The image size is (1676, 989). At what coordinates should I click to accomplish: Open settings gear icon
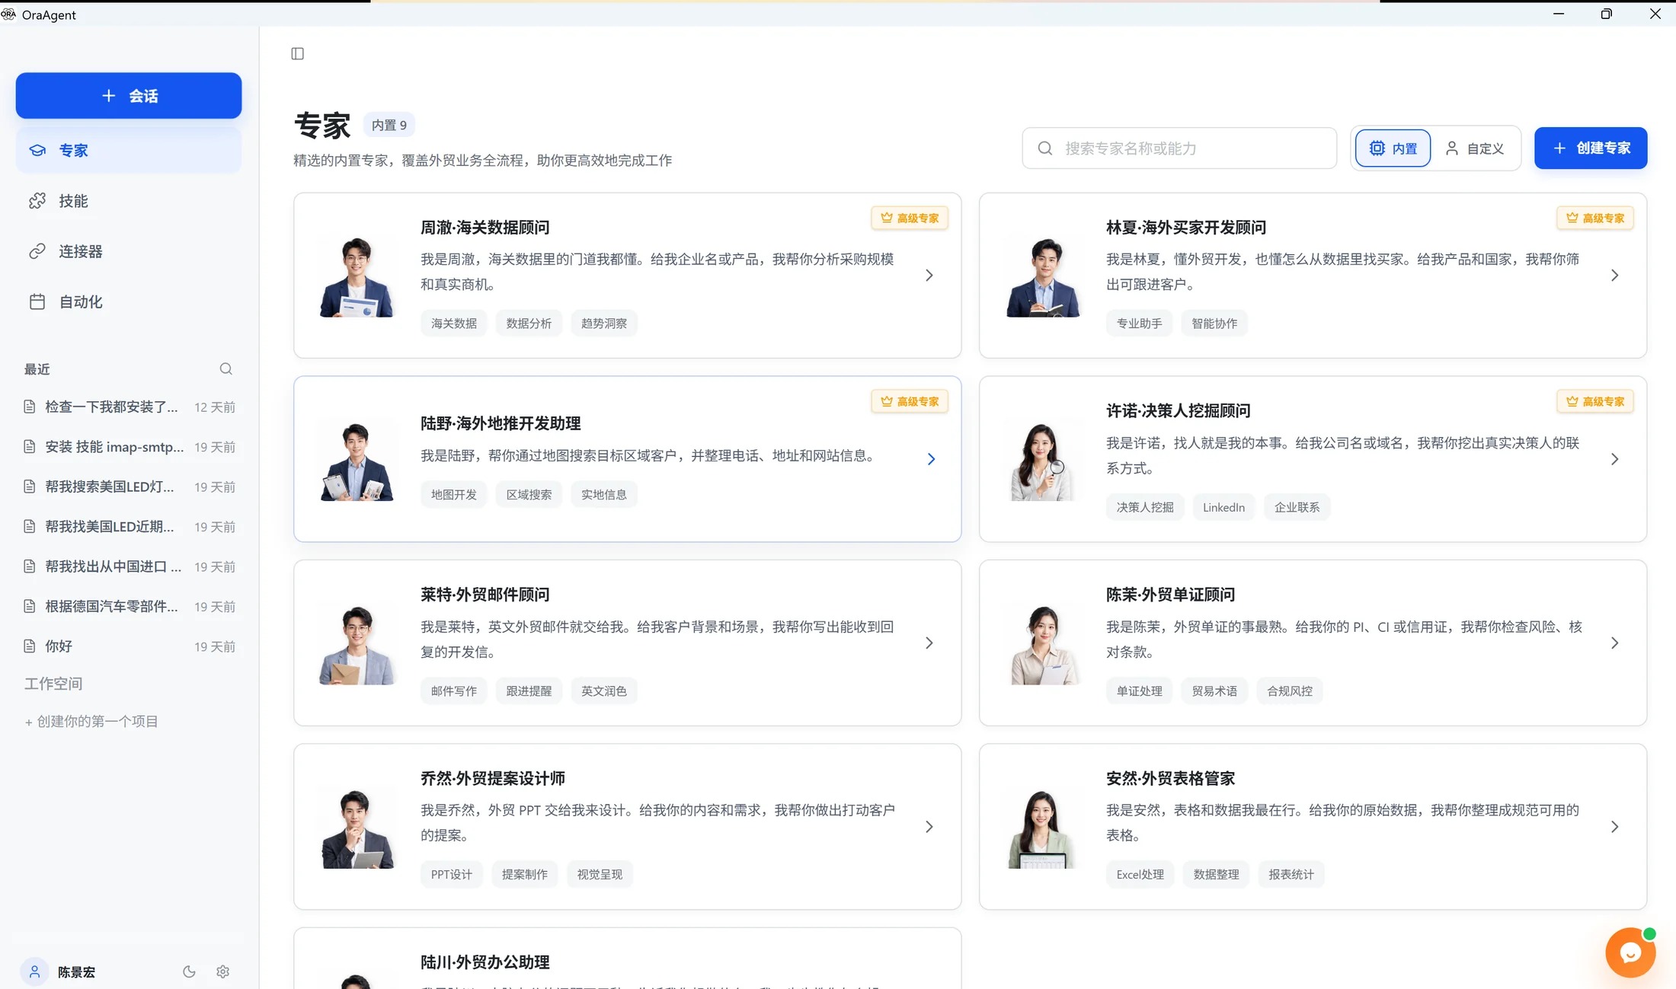(x=223, y=972)
